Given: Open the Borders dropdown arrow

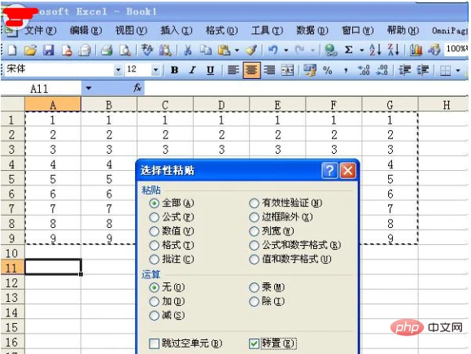Looking at the screenshot, I should click(x=458, y=71).
